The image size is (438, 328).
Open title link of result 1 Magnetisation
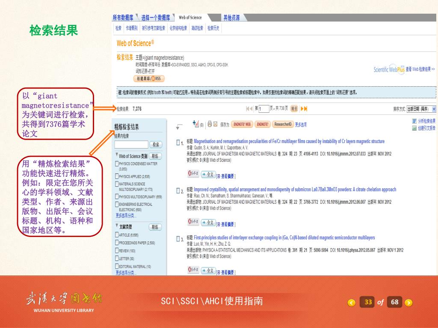click(289, 141)
